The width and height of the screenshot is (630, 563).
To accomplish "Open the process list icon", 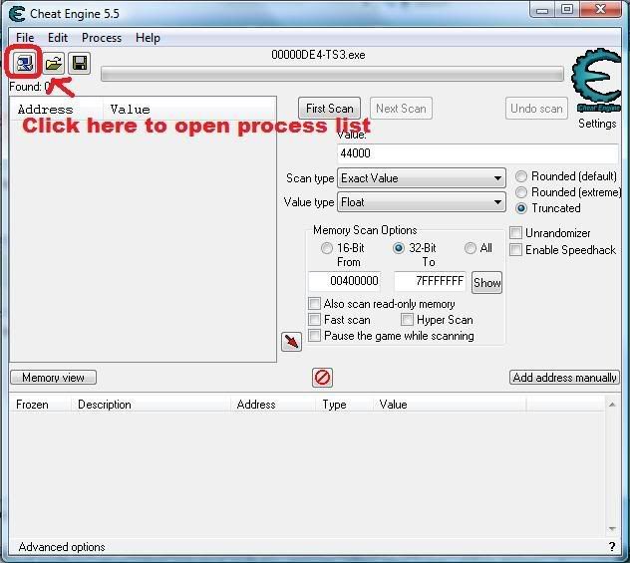I will (24, 63).
